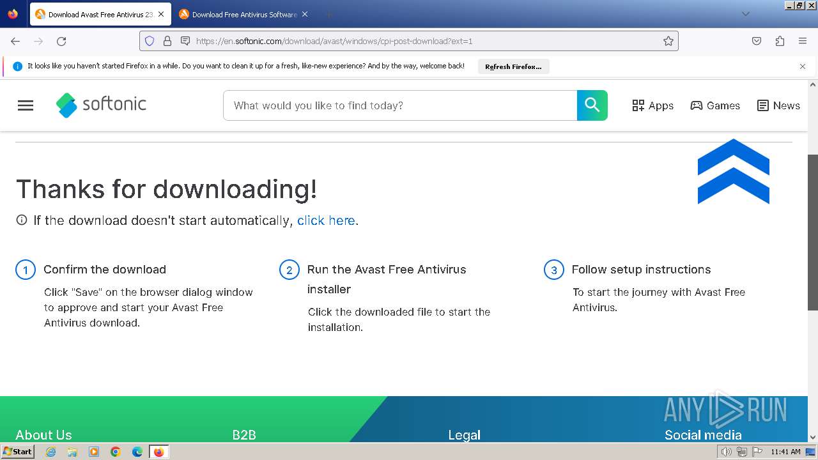Click the Firefox View icon

coord(13,14)
